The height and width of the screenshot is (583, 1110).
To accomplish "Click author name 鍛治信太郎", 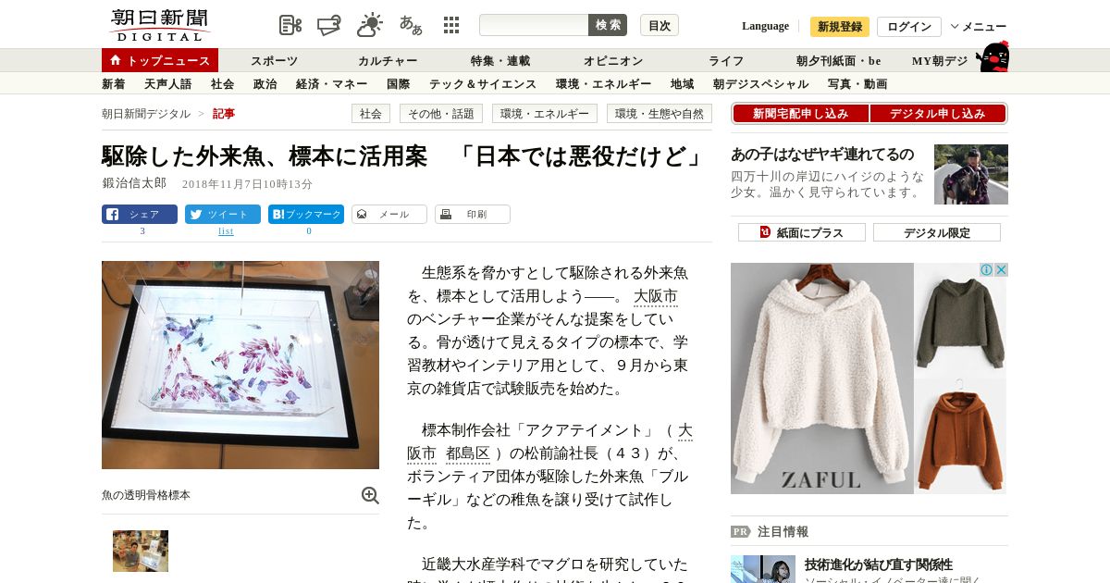I will pyautogui.click(x=134, y=184).
